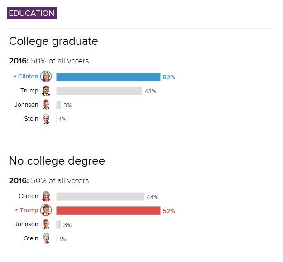Image resolution: width=283 pixels, height=262 pixels.
Task: Click Trump's red 52% bar
Action: 108,210
